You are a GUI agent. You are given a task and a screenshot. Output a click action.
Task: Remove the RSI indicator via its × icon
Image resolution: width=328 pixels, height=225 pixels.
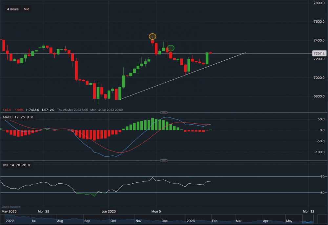(29, 165)
